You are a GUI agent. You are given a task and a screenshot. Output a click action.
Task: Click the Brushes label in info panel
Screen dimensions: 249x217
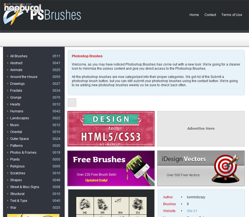(169, 204)
